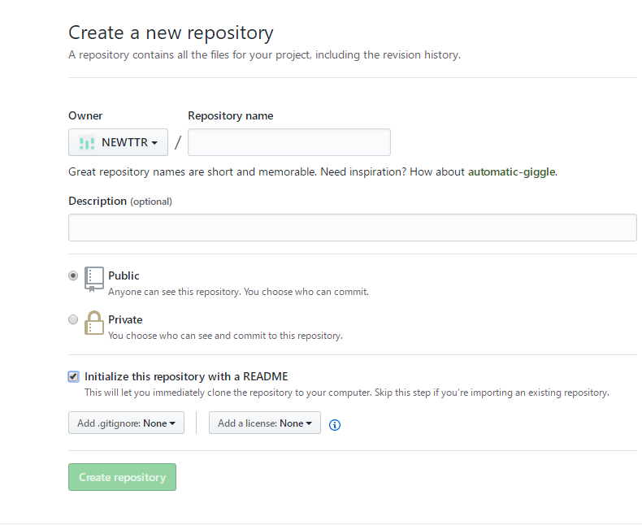This screenshot has width=642, height=525.
Task: Click the "Private" option label text
Action: pos(125,319)
